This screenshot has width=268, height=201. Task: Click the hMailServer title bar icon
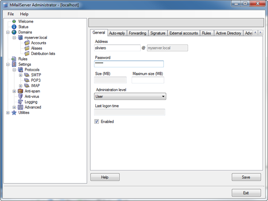point(5,5)
